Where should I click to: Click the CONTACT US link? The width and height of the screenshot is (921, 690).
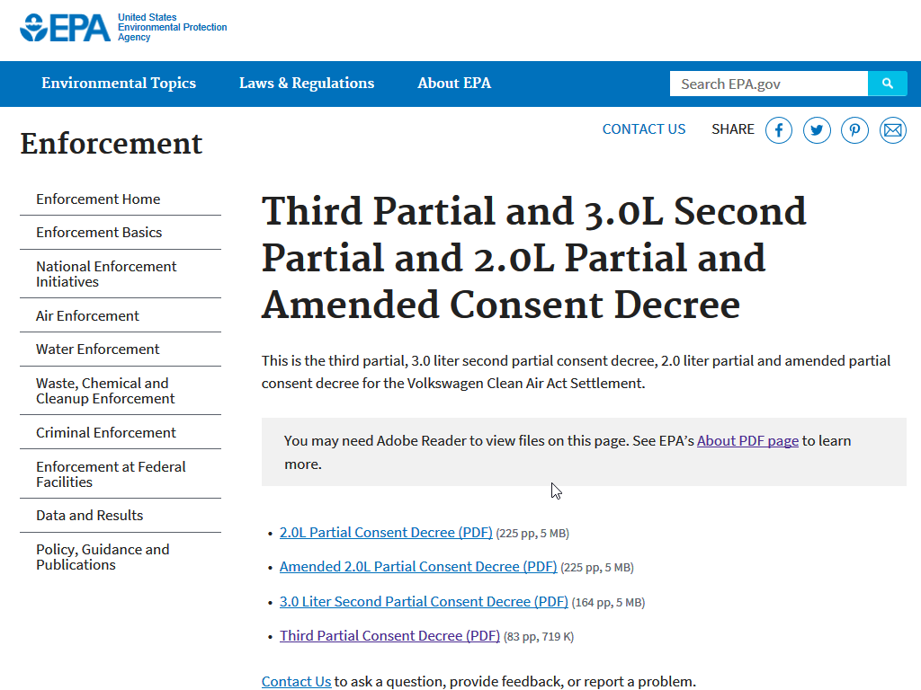[644, 129]
